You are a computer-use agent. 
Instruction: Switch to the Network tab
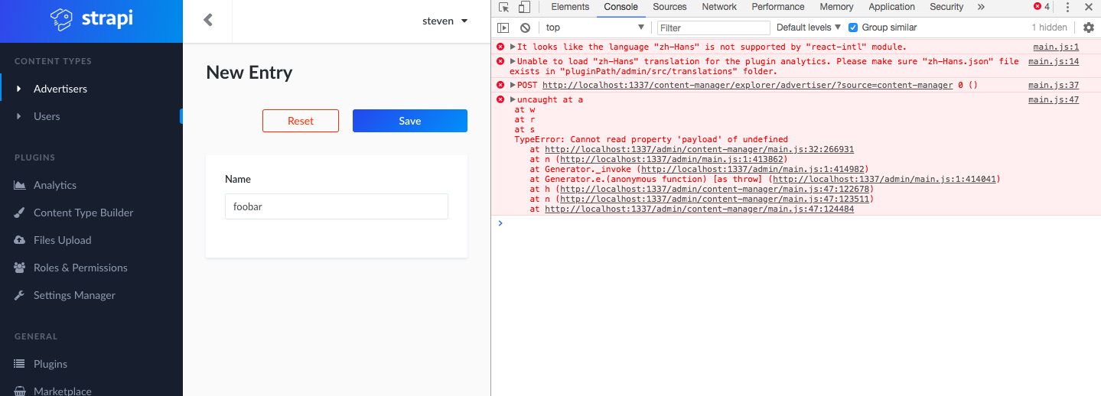(x=719, y=7)
